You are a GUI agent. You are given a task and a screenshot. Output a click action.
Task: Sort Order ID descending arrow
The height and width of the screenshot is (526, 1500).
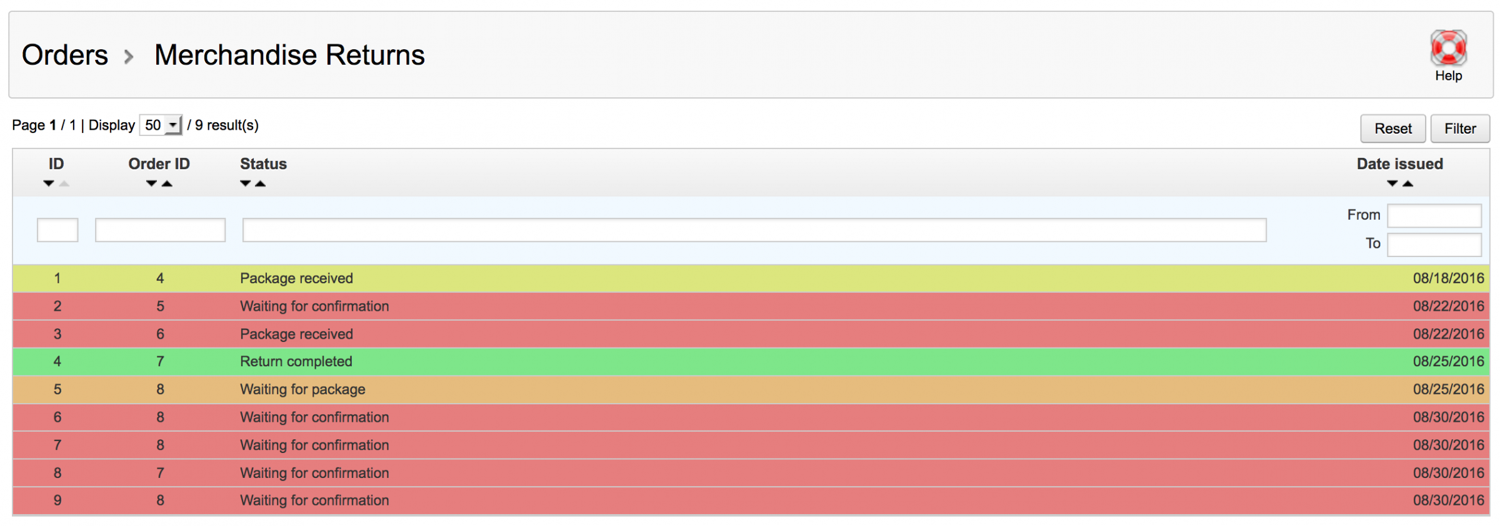[x=151, y=183]
